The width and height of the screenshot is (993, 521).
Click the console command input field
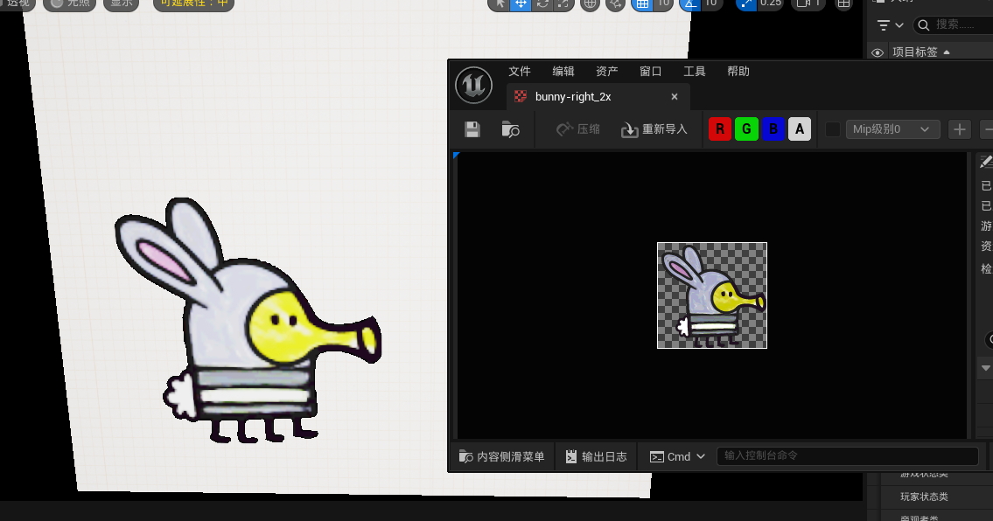[x=846, y=456]
